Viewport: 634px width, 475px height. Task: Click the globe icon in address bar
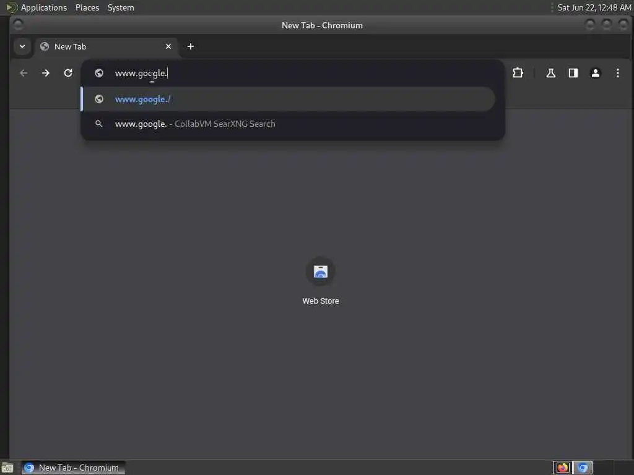pyautogui.click(x=99, y=73)
